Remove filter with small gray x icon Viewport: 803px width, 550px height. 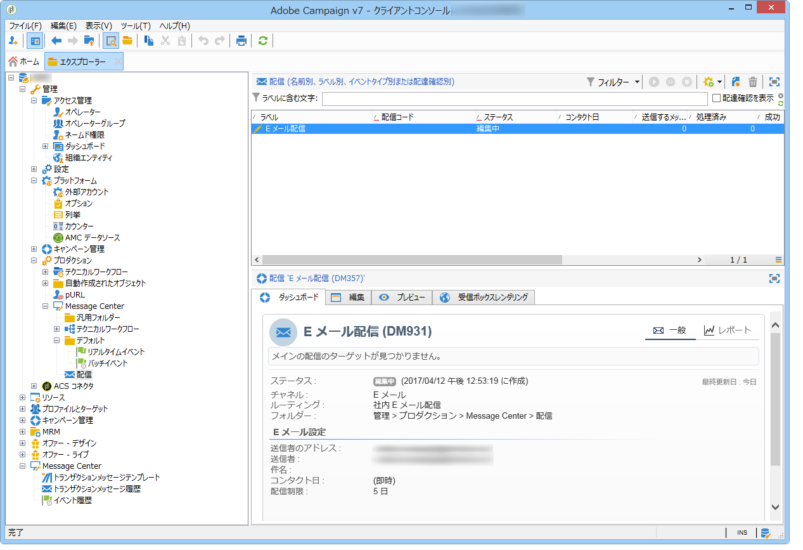(x=781, y=95)
